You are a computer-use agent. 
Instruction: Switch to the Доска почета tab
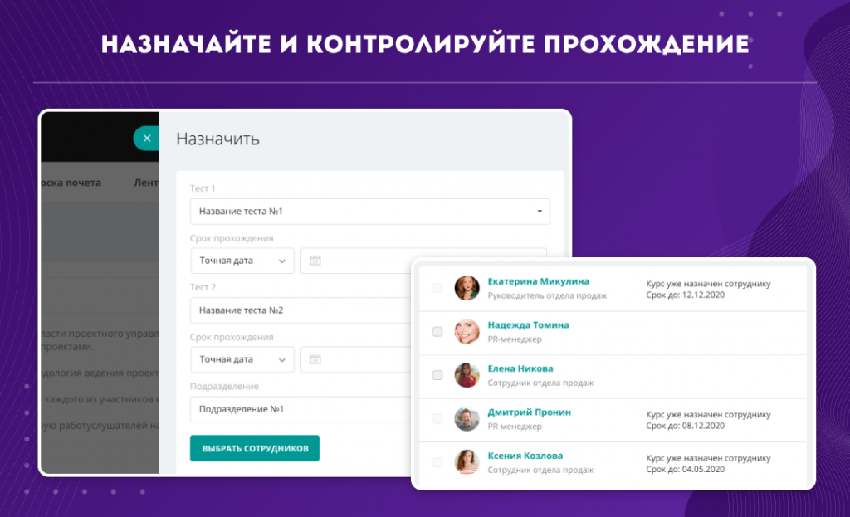71,183
